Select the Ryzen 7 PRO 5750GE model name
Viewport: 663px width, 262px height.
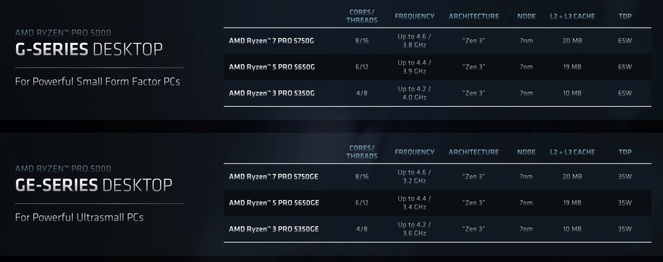274,177
